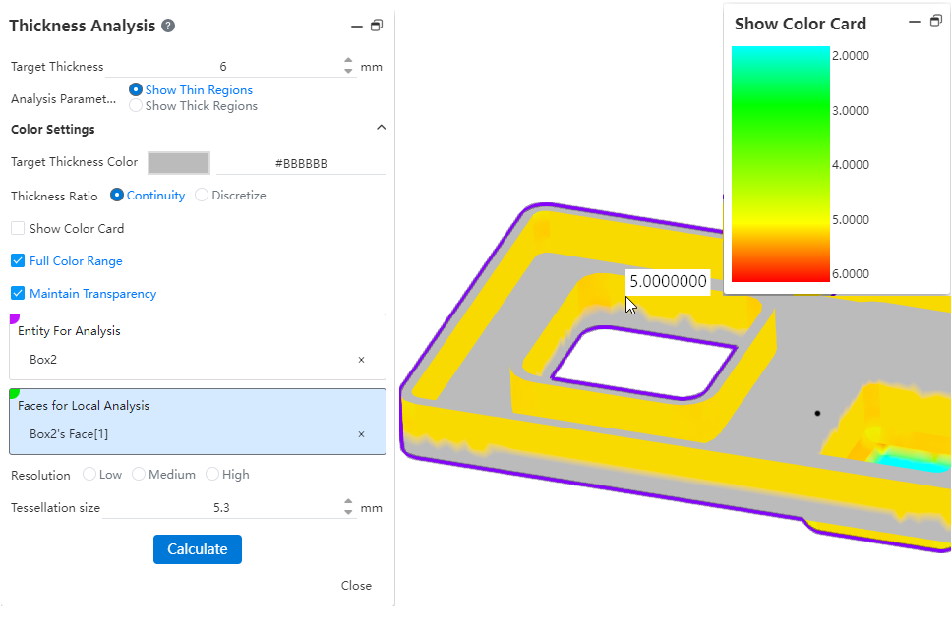Decrease Tessellation size with down arrow
Image resolution: width=951 pixels, height=627 pixels.
pos(348,512)
